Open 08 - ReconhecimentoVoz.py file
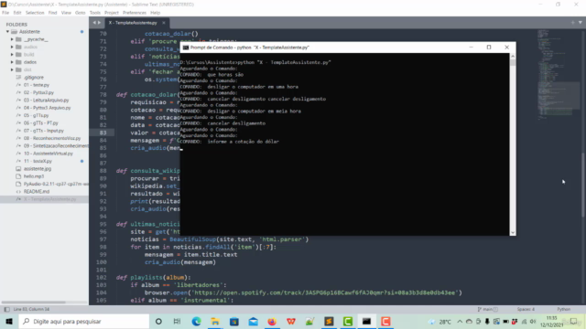Screen dimensions: 586x329 [52, 138]
